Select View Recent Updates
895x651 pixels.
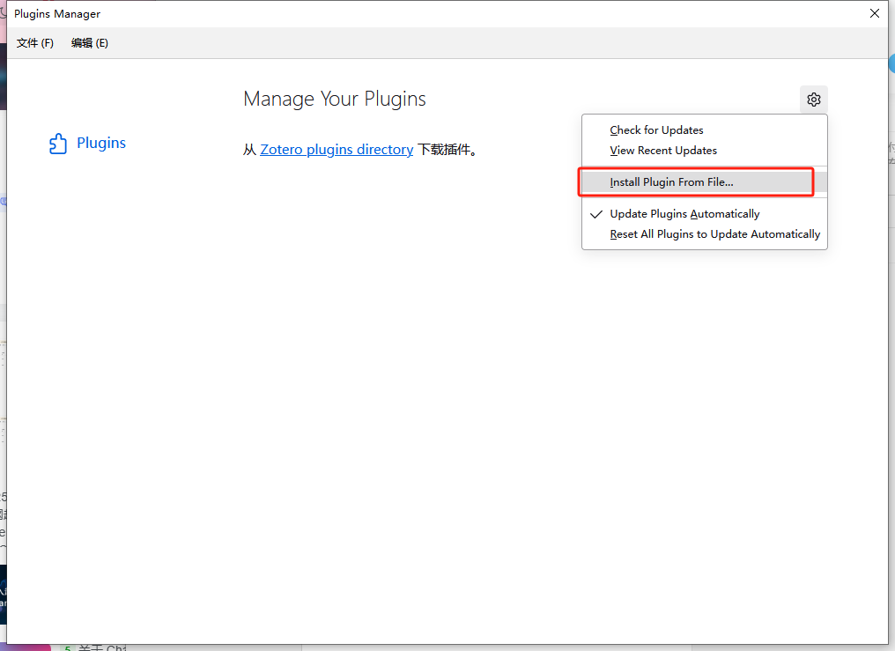(x=705, y=151)
